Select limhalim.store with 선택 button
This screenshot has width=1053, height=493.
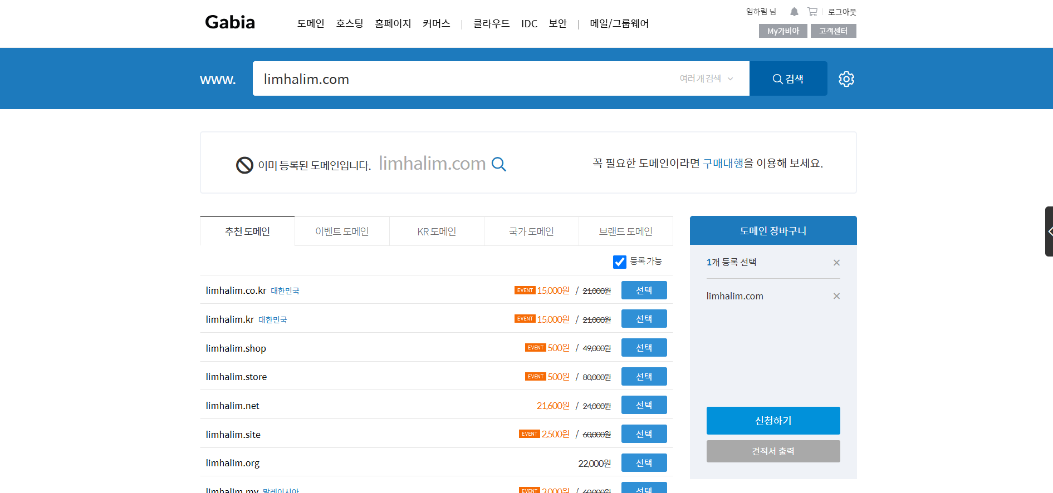click(644, 377)
